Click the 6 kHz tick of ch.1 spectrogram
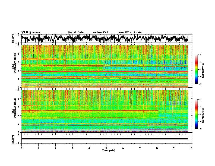Screen dimensions: 215x166 click(x=19, y=62)
